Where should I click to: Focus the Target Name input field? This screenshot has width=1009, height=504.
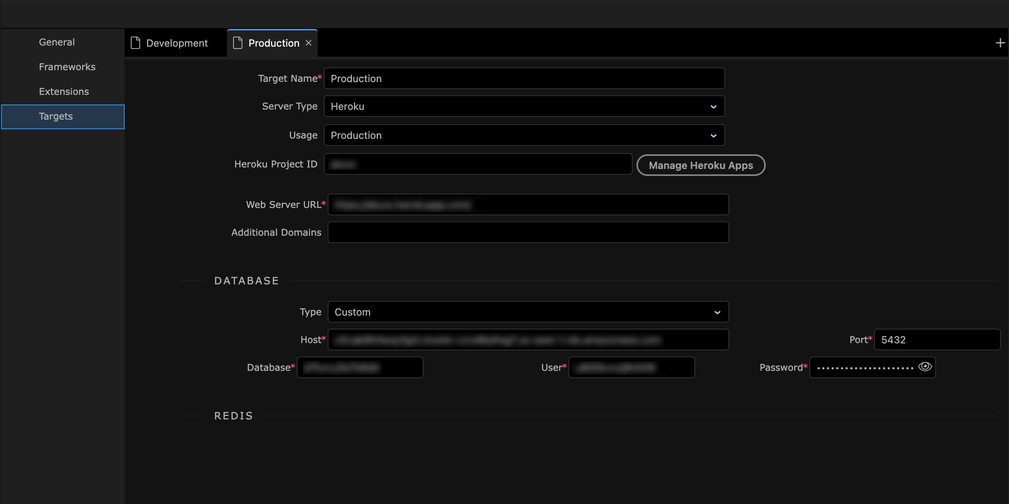524,78
